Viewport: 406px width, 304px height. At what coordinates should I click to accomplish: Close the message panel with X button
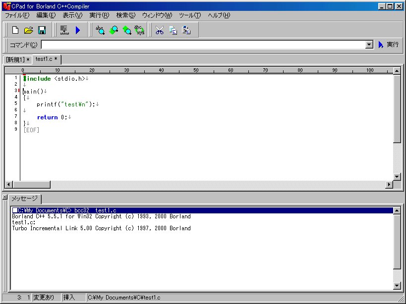click(x=4, y=198)
